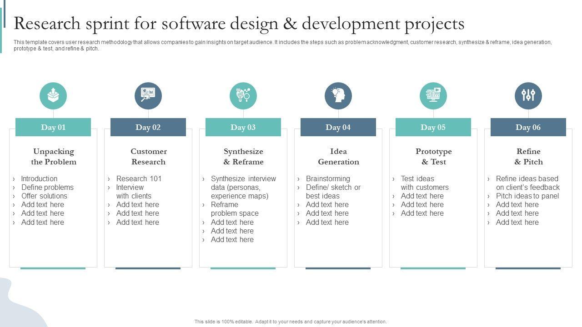
Task: Select the Idea Generation heading
Action: tap(338, 157)
